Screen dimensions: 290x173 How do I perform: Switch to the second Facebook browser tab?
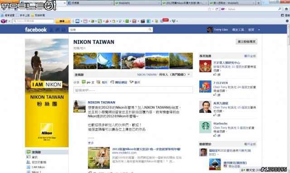90,3
